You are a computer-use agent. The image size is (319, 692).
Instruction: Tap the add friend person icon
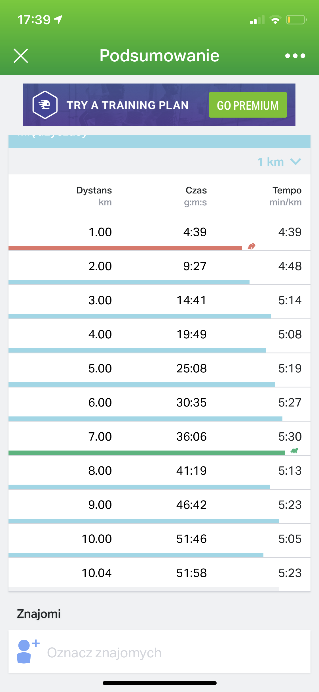(x=27, y=651)
